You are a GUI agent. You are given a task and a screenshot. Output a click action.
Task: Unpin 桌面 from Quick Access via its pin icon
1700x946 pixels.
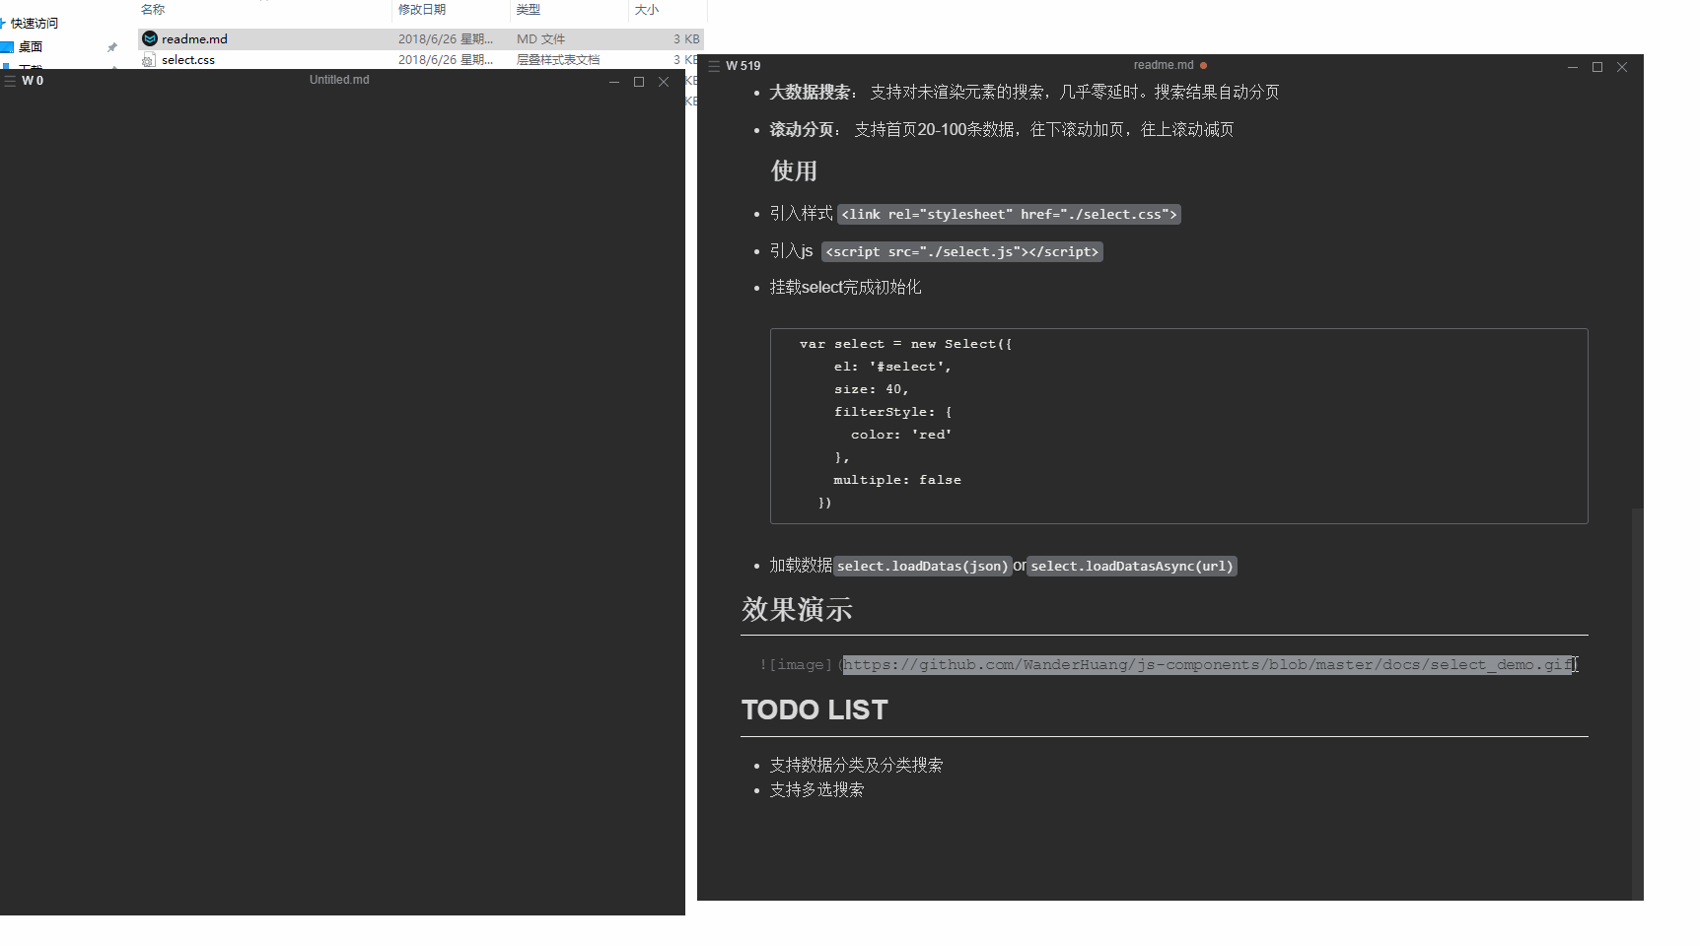tap(111, 46)
